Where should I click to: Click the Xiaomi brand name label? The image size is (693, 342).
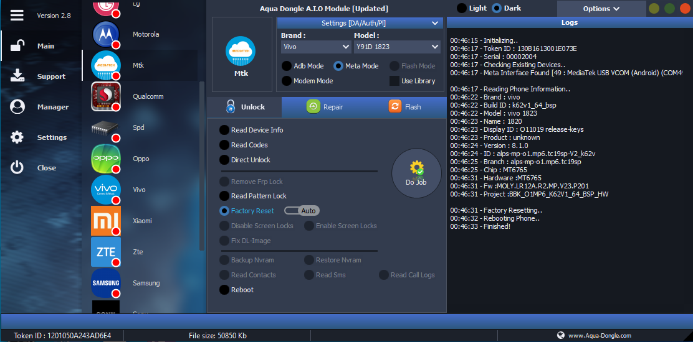142,221
